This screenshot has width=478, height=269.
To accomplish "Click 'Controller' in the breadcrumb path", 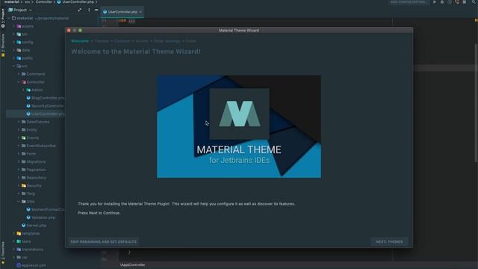I will pyautogui.click(x=43, y=1).
